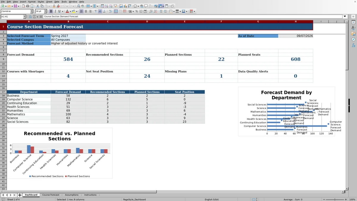Screen dimensions: 357x201
Task: Click the Find & Replace icon
Action: 78,6
